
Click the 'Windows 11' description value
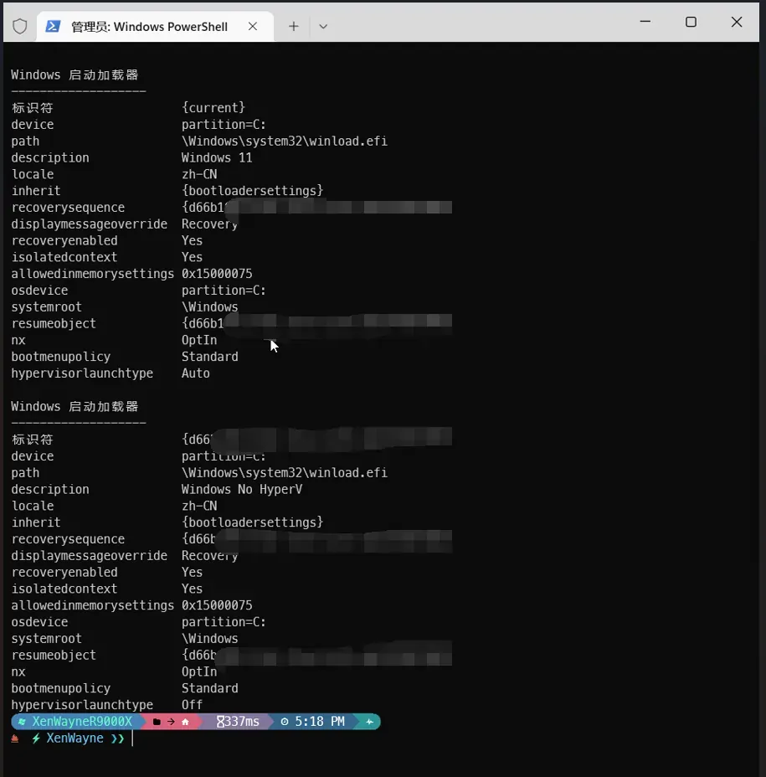pyautogui.click(x=217, y=157)
